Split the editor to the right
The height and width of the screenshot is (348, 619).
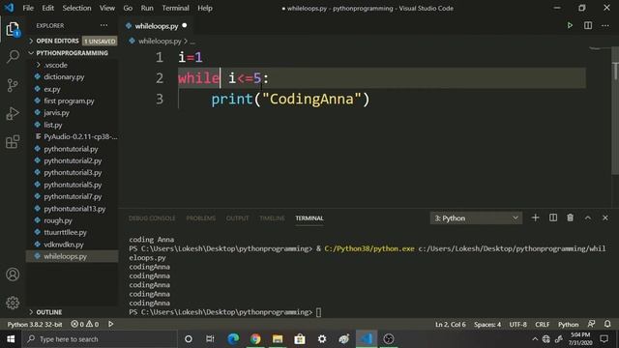[588, 26]
